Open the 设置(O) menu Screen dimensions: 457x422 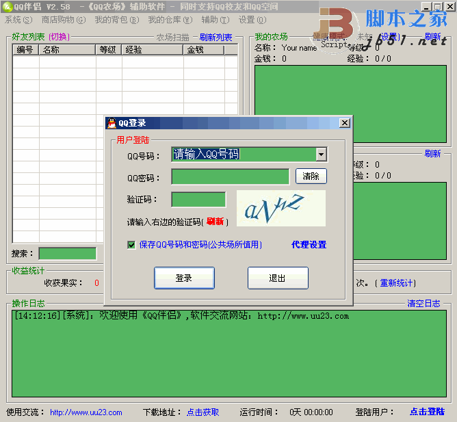tap(252, 20)
